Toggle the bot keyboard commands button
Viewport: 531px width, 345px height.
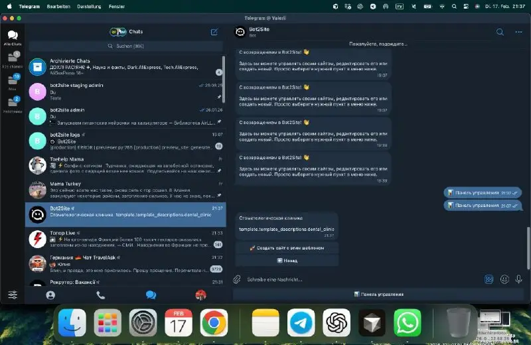[489, 279]
